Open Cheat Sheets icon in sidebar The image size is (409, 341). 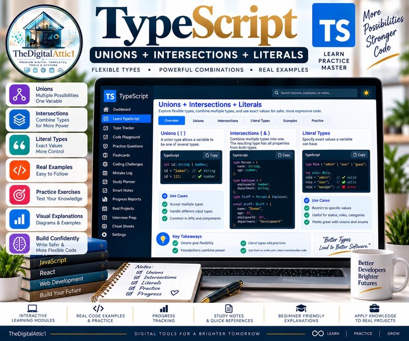point(105,226)
